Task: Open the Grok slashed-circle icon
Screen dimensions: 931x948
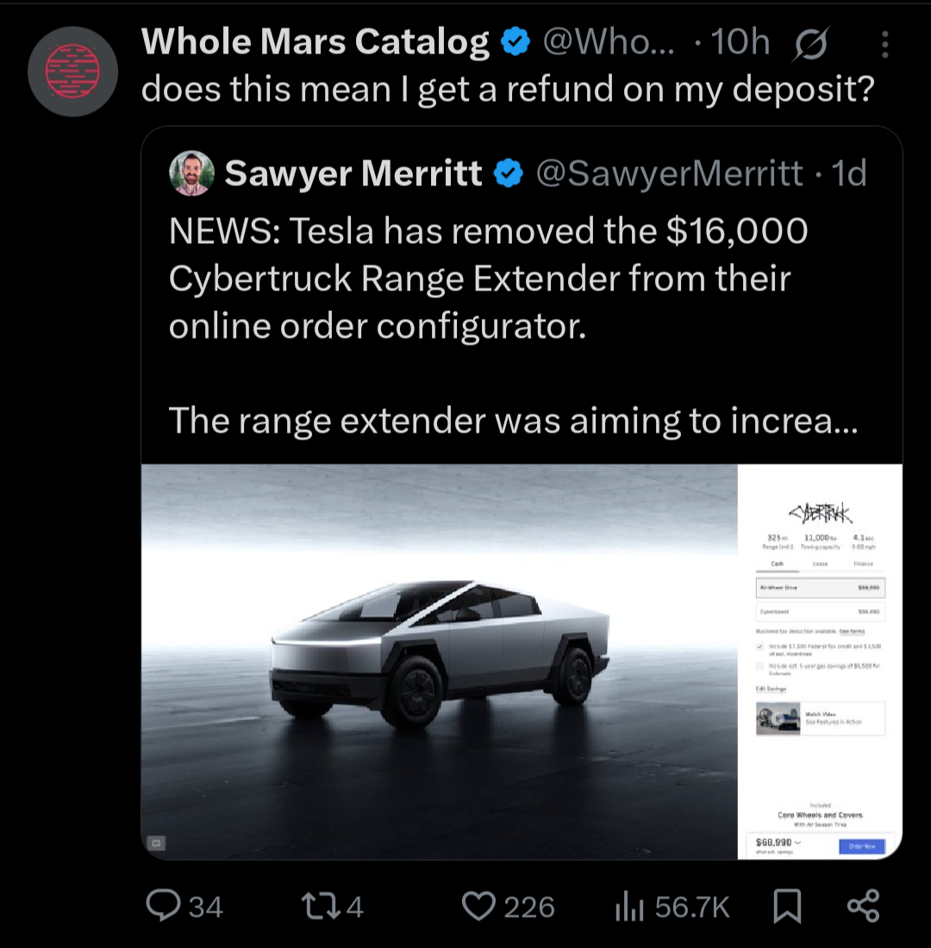Action: [810, 43]
